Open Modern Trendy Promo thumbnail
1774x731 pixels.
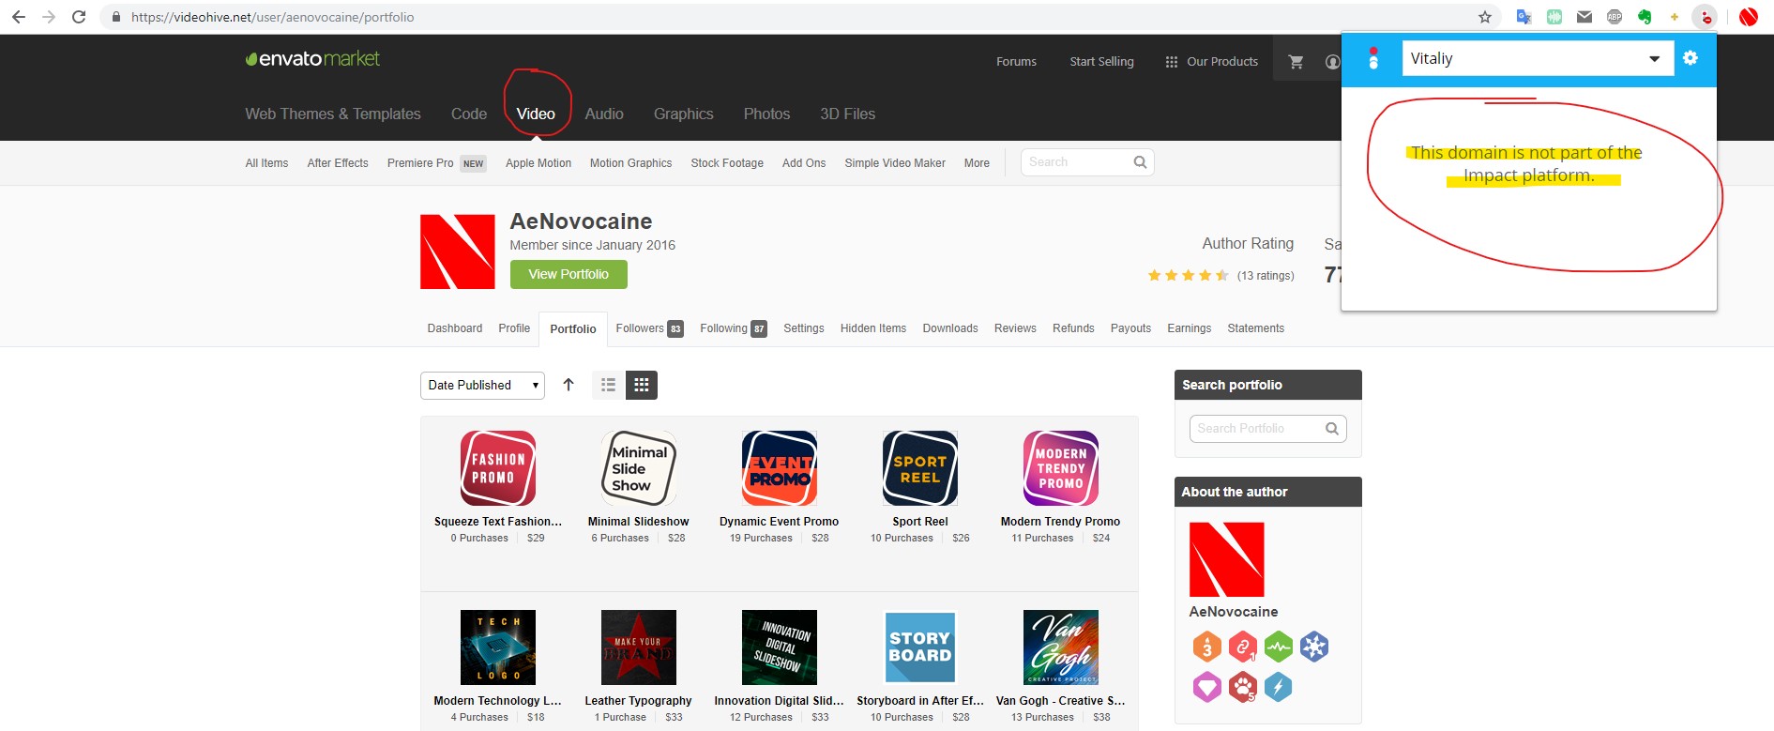point(1061,468)
